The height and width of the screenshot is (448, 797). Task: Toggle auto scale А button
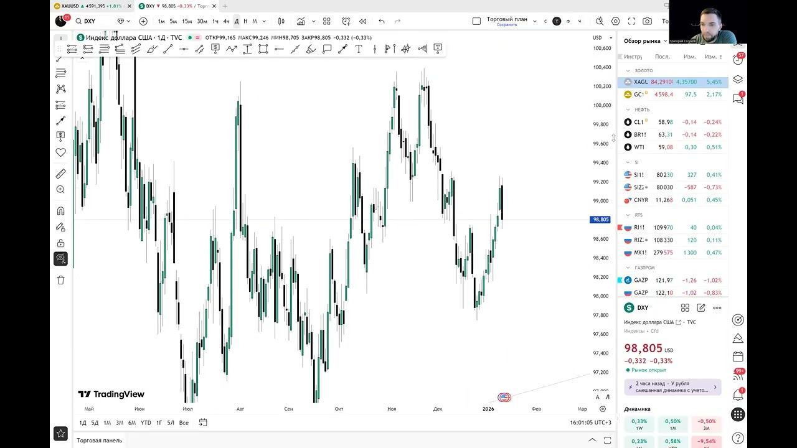coord(597,397)
